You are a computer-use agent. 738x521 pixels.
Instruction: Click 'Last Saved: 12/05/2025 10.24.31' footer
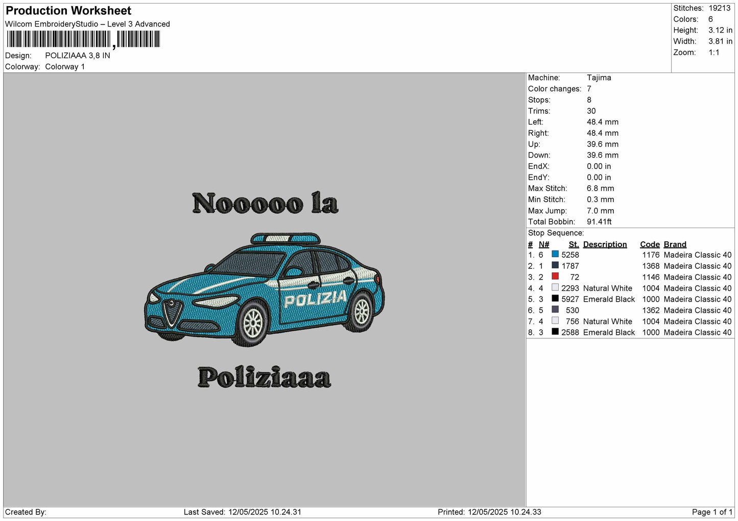pyautogui.click(x=243, y=512)
